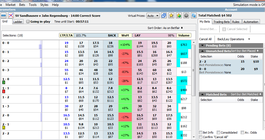This screenshot has width=265, height=140.
Task: Click the selections grid vertical scrollbar thumb
Action: 194,70
